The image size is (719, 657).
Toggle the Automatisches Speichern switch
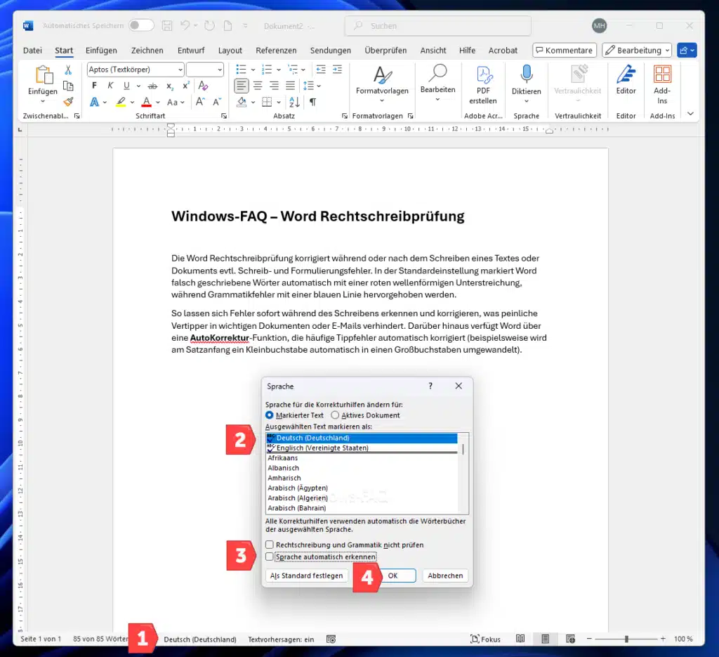point(140,25)
